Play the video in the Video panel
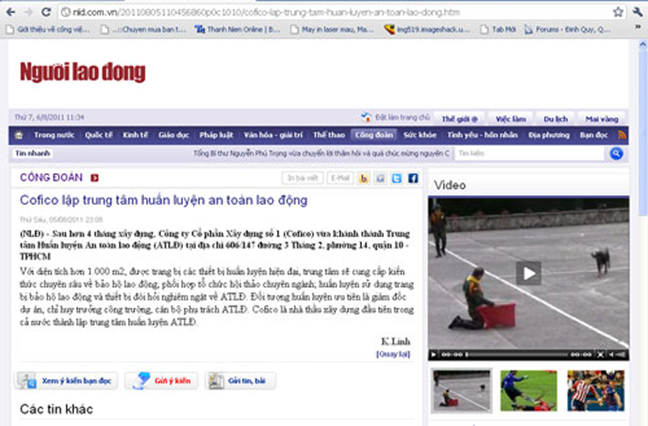This screenshot has width=648, height=426. pyautogui.click(x=529, y=273)
